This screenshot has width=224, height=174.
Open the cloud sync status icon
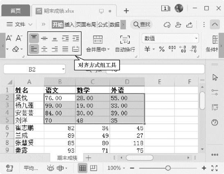(167, 25)
